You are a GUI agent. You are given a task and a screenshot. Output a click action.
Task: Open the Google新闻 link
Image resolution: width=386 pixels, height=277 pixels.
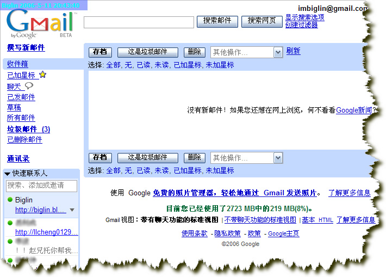pos(354,110)
